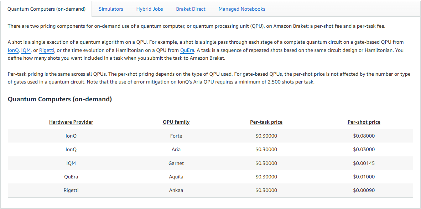Click the $0.01000 per-shot price

click(364, 177)
